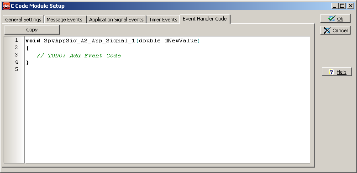This screenshot has height=173, width=357.
Task: Click the opening brace on line 2
Action: tap(27, 48)
